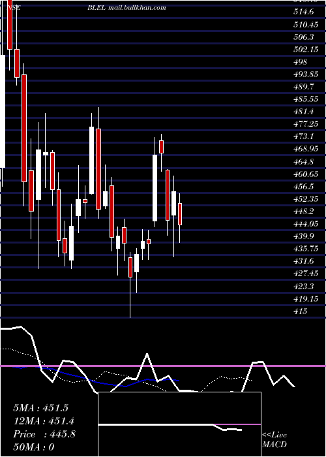Click the 498 price level label
Image resolution: width=326 pixels, height=457 pixels.
point(300,62)
